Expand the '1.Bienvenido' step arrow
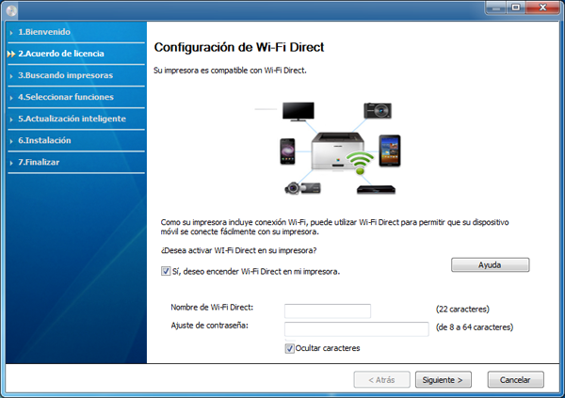This screenshot has width=565, height=398. pyautogui.click(x=10, y=32)
